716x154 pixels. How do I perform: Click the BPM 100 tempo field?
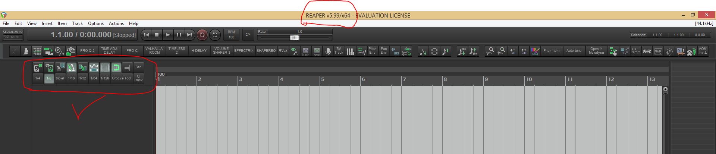231,35
